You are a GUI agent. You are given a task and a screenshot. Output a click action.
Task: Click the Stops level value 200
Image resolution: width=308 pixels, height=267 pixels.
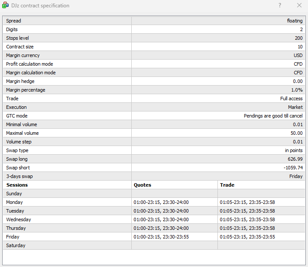point(298,38)
